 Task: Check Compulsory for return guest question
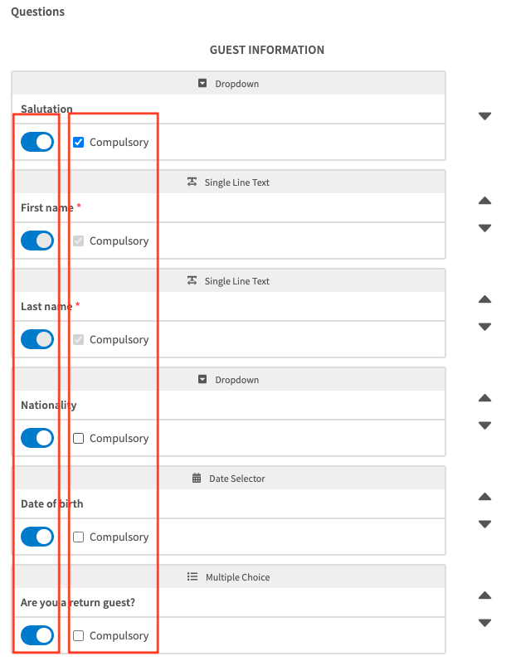[x=79, y=635]
